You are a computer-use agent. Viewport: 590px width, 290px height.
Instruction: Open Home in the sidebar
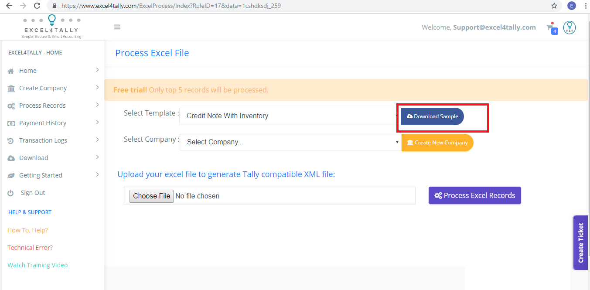(x=28, y=71)
